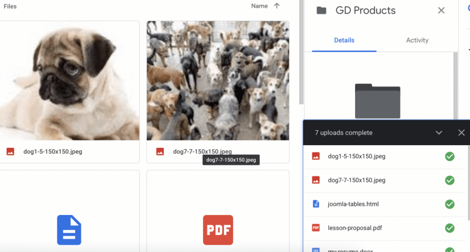Click green checkmark next to dog1-5-150x150.jpeg upload
Viewport: 470px width, 252px height.
pyautogui.click(x=449, y=156)
